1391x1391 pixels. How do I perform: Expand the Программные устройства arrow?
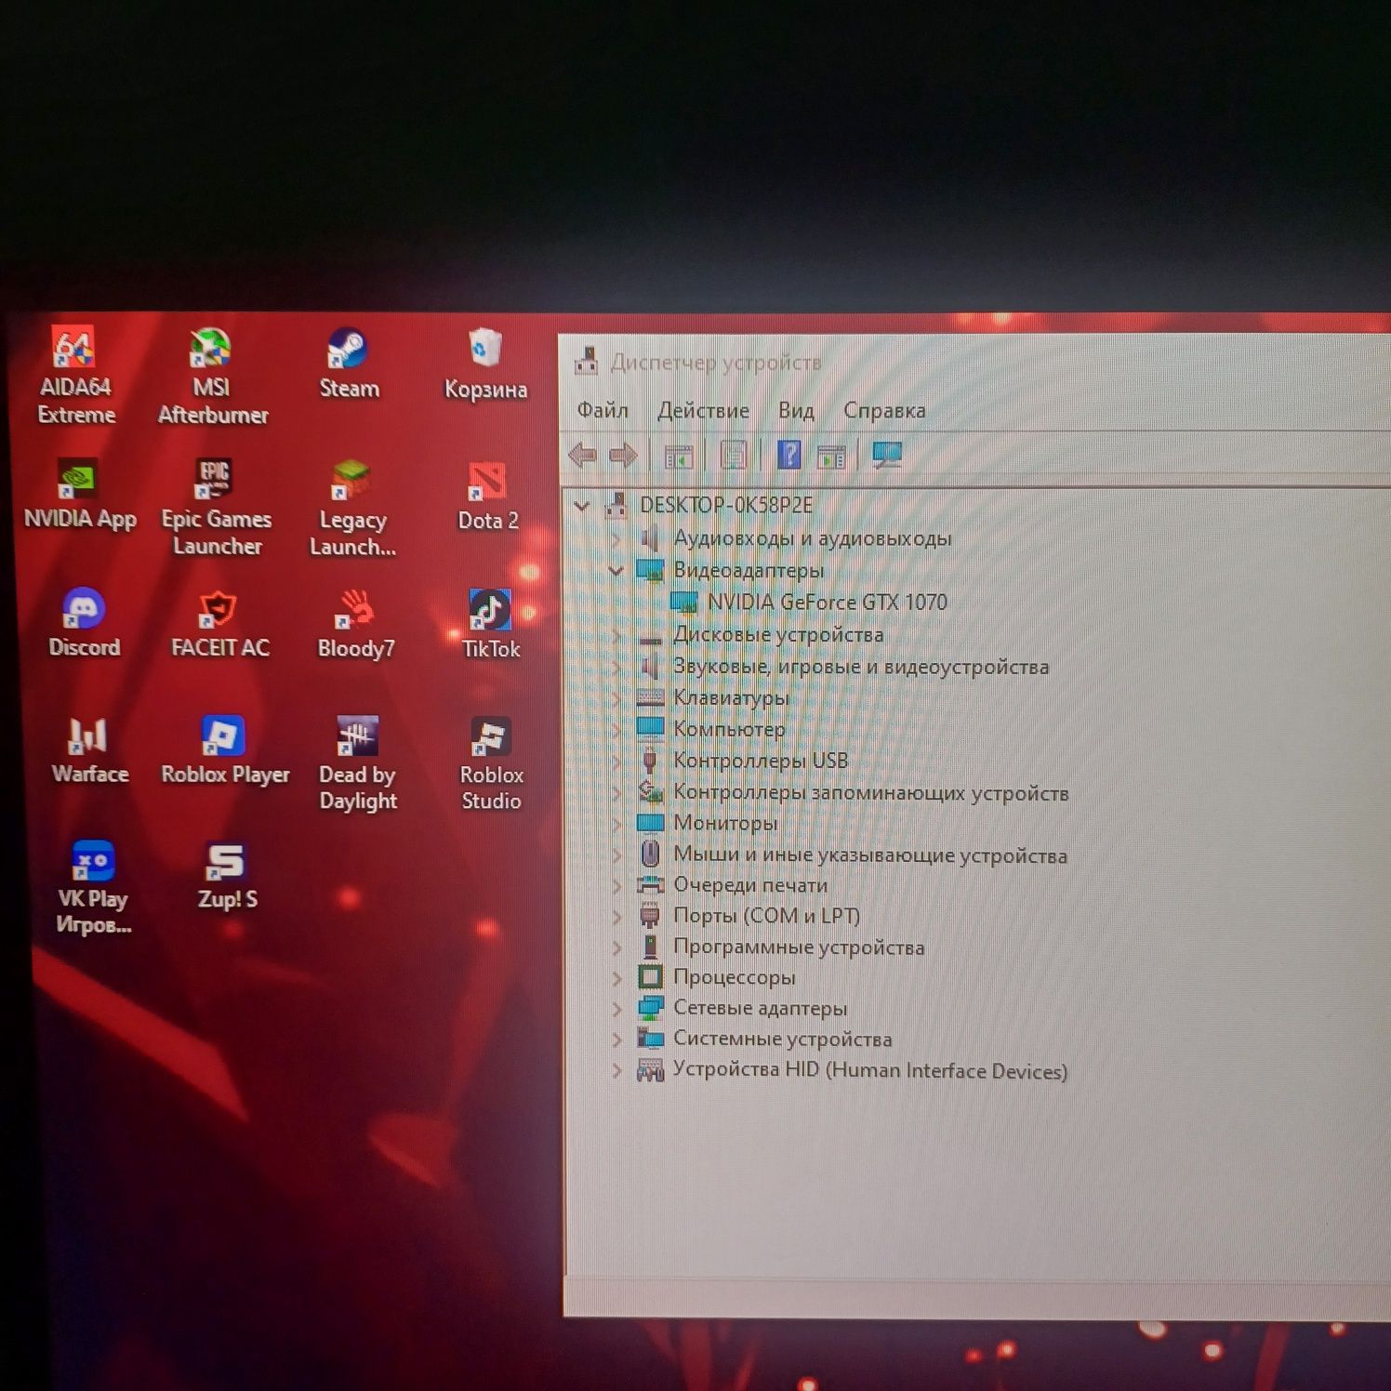616,947
